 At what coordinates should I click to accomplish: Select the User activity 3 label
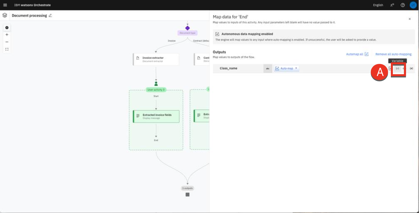pos(156,90)
